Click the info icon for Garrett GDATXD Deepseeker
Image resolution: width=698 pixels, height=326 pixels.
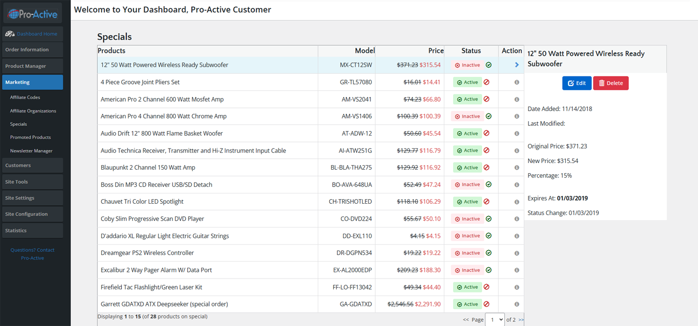coord(517,304)
